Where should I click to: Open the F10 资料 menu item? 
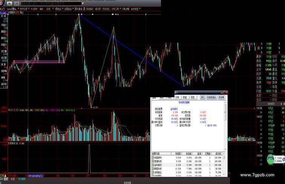tap(34, 9)
